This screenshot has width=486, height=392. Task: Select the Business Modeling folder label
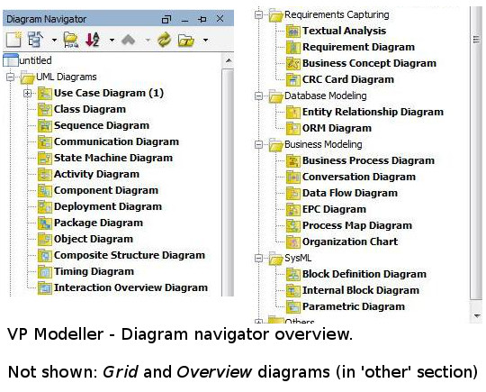(x=323, y=144)
